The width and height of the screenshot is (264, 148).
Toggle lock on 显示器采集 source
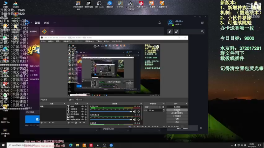[x=86, y=114]
